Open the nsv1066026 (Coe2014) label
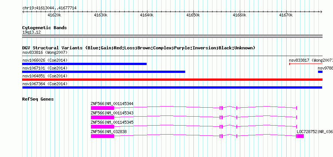 pos(45,61)
